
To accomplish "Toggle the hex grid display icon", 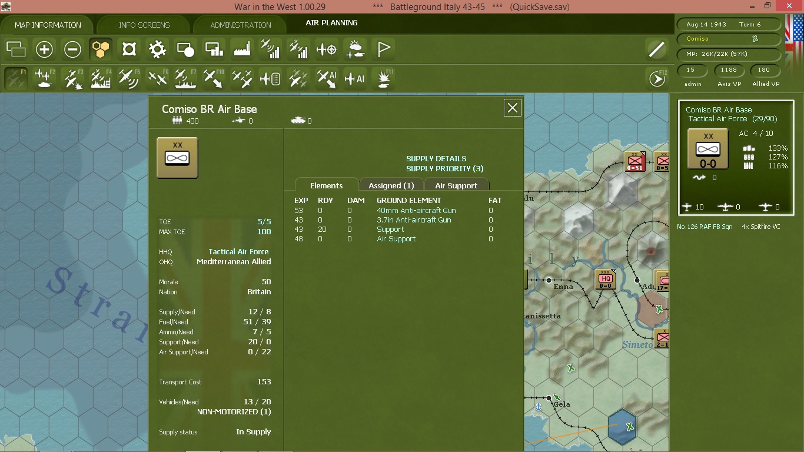I will point(101,49).
